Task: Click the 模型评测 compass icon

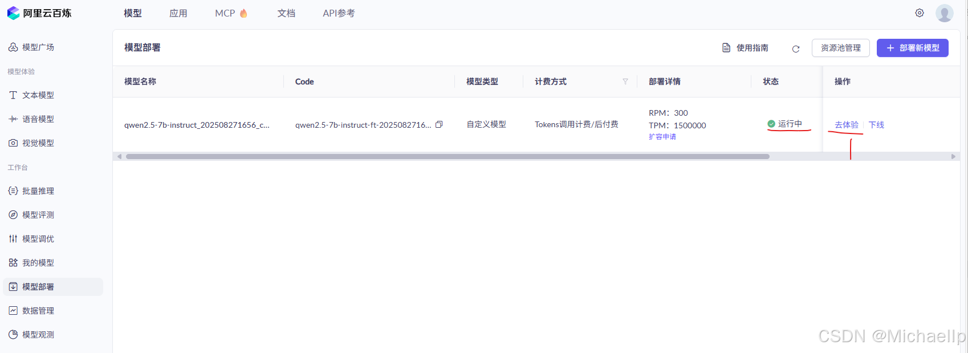Action: 13,215
